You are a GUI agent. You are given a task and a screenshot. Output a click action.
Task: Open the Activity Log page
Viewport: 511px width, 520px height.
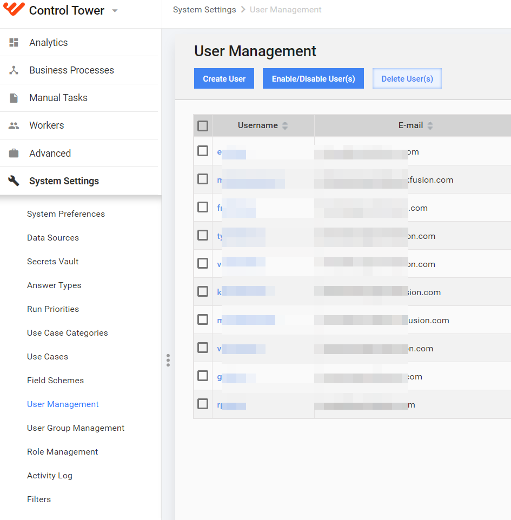49,476
